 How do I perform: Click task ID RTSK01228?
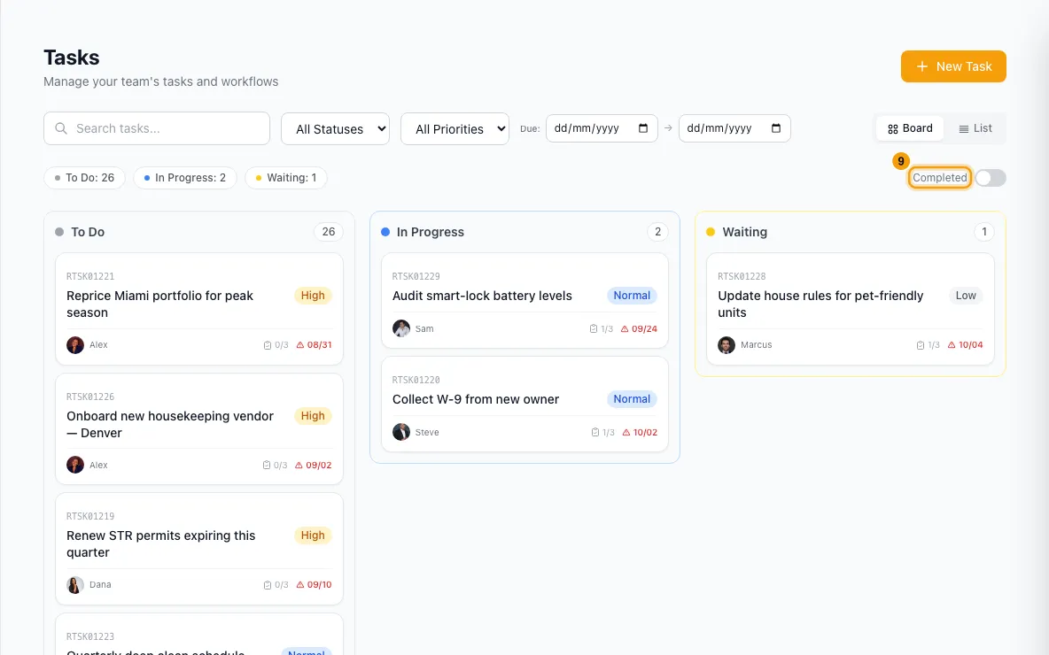click(742, 276)
